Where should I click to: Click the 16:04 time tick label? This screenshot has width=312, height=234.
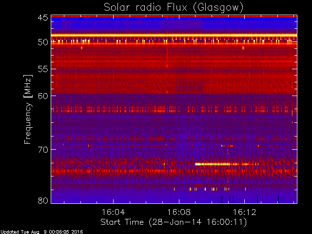pyautogui.click(x=113, y=212)
